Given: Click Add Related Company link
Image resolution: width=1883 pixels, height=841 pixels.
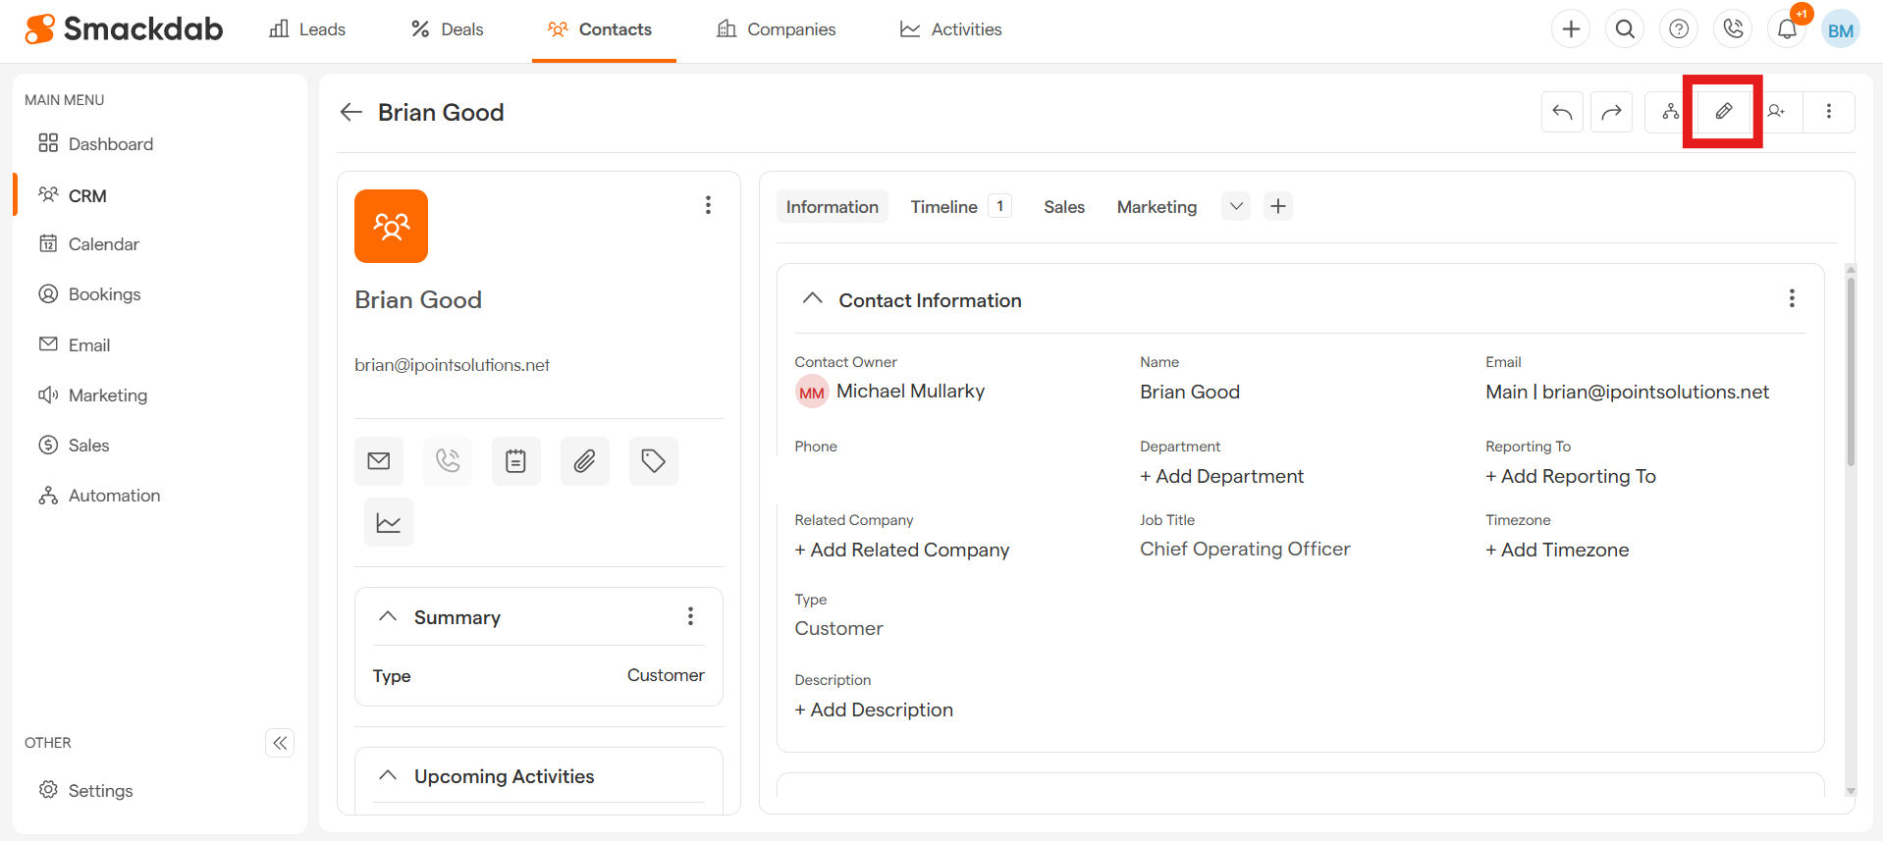Looking at the screenshot, I should [x=901, y=550].
